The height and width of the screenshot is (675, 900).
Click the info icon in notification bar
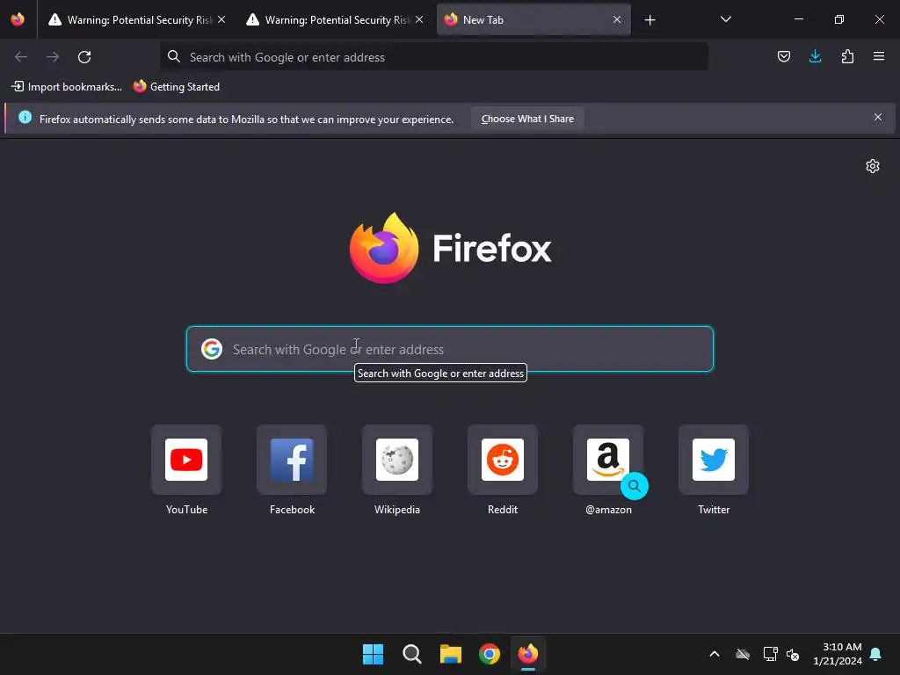point(25,117)
